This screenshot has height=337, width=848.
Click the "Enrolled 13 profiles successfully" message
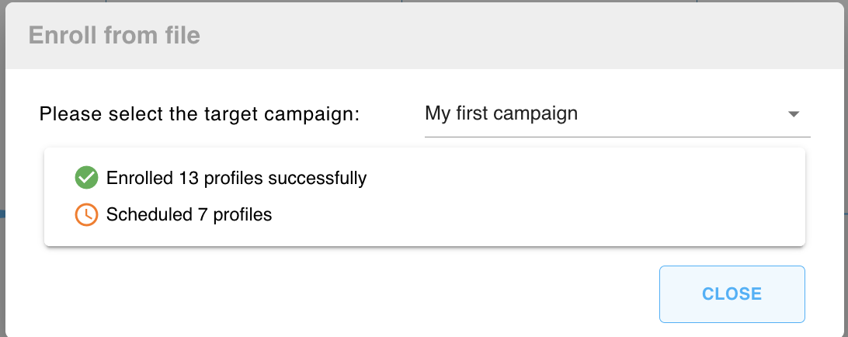236,178
